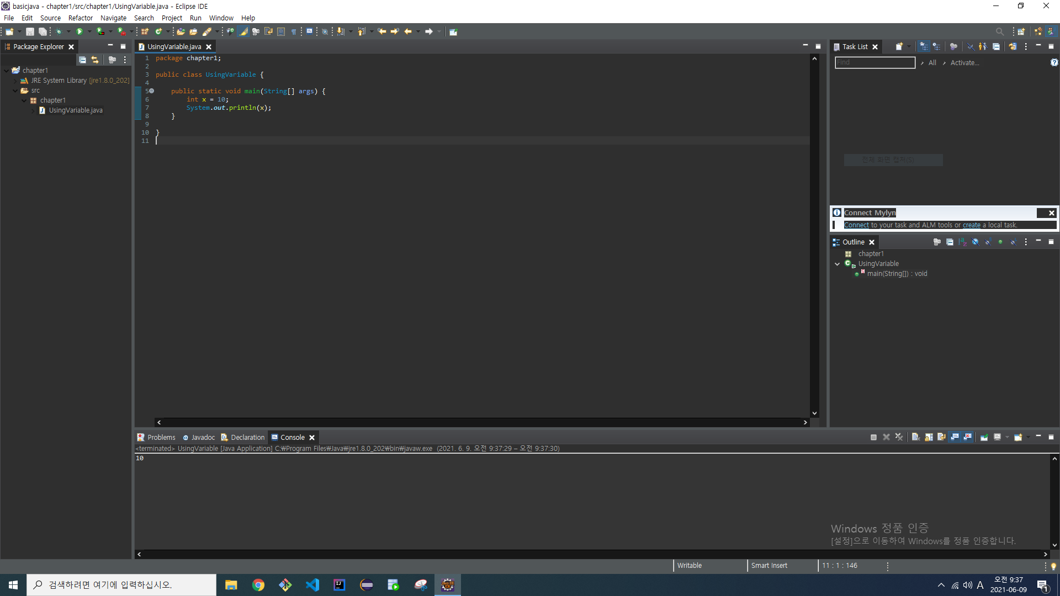Click the 'create' link in Connect Mylyn
This screenshot has height=596, width=1060.
(971, 225)
